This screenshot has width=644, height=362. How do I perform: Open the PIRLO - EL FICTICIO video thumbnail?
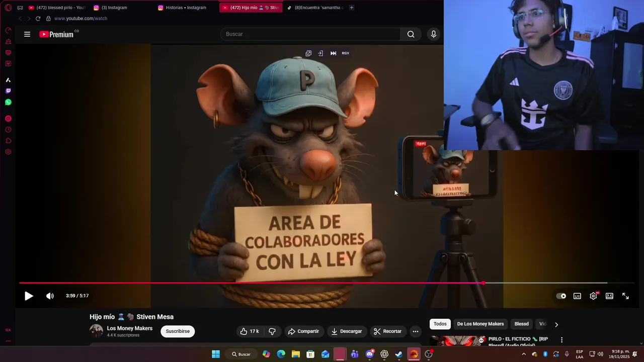click(x=457, y=341)
